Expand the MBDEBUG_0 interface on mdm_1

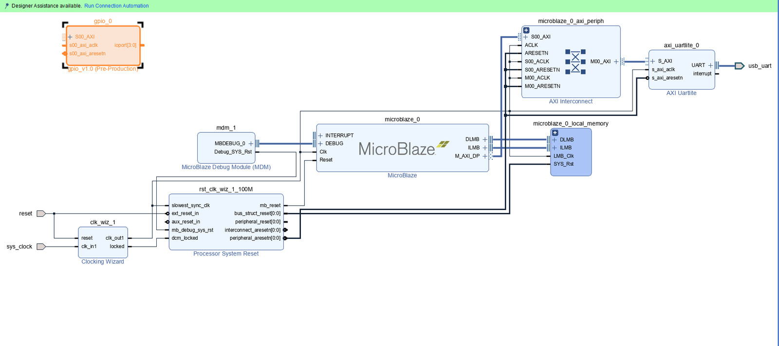pyautogui.click(x=251, y=144)
